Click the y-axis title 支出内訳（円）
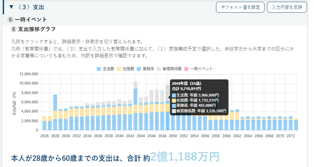 [x=14, y=104]
